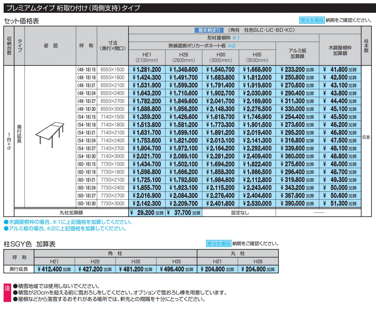Image resolution: width=376 pixels, height=315 pixels.
Task: Click the price ¥2,530,000
Action: [257, 204]
